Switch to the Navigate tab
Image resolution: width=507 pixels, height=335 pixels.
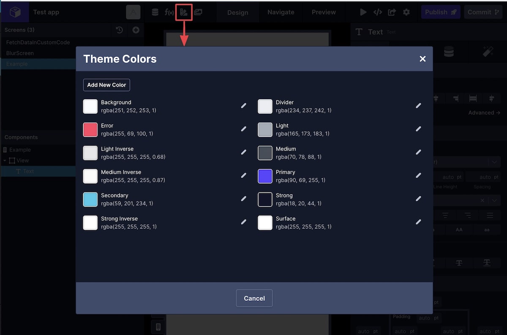[x=281, y=12]
